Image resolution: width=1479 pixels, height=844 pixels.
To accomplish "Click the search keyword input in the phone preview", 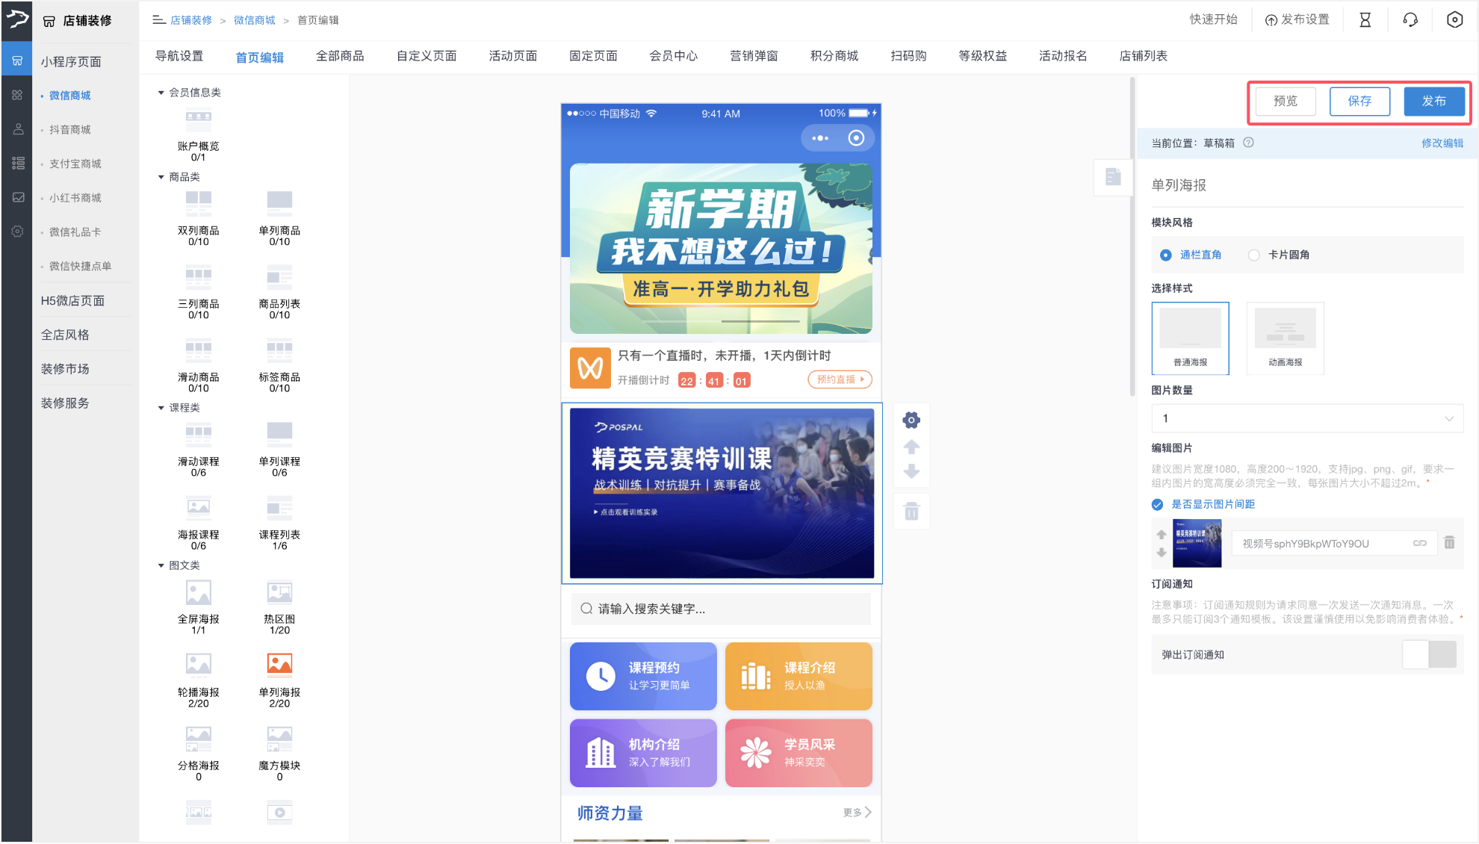I will click(x=720, y=609).
